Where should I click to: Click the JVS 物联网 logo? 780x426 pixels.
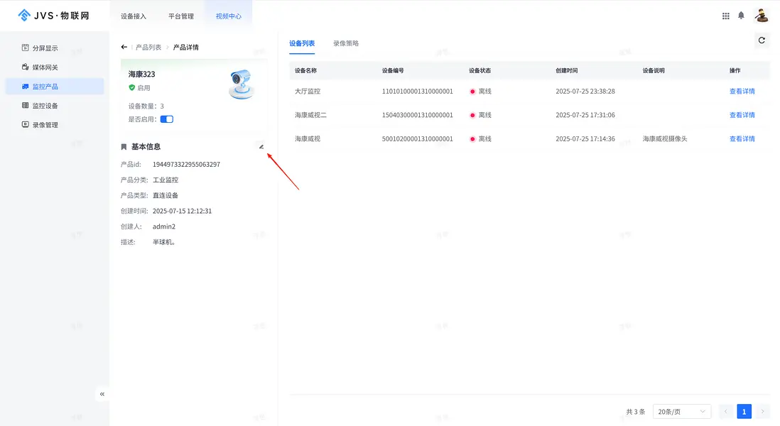tap(54, 16)
